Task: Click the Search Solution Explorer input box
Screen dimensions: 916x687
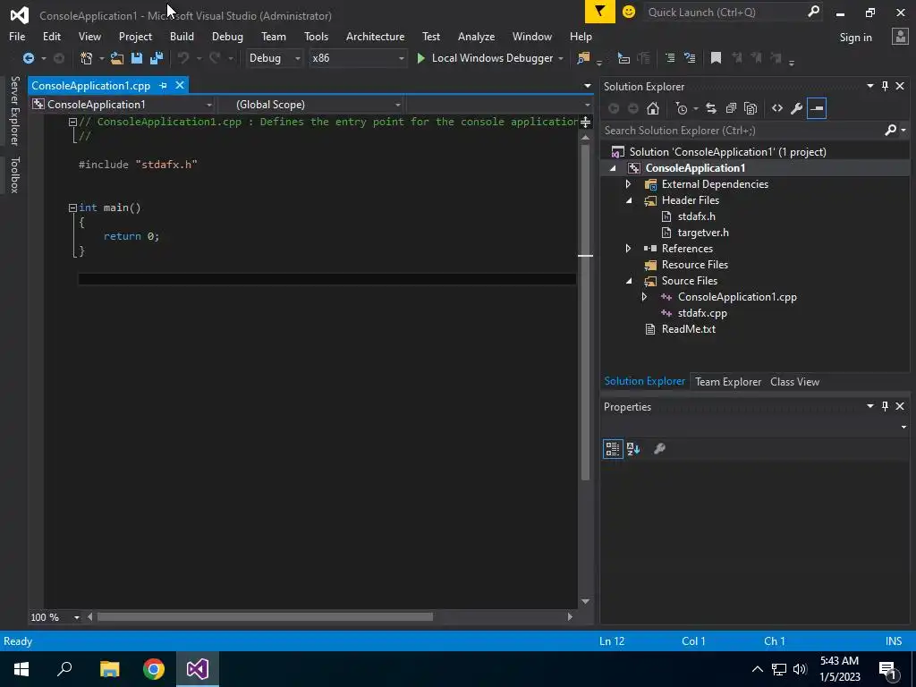Action: point(742,130)
